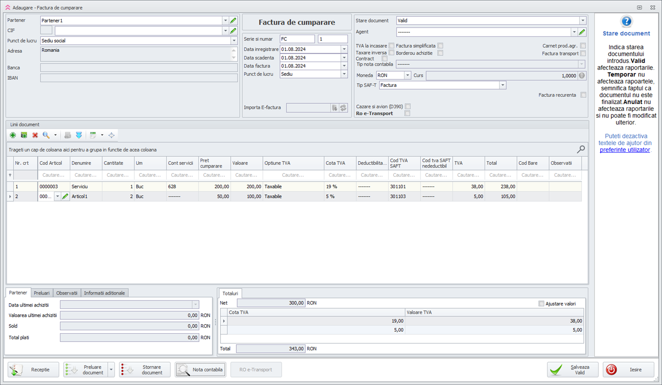Open the Informatii aditionale tab
Image resolution: width=662 pixels, height=385 pixels.
pyautogui.click(x=104, y=293)
